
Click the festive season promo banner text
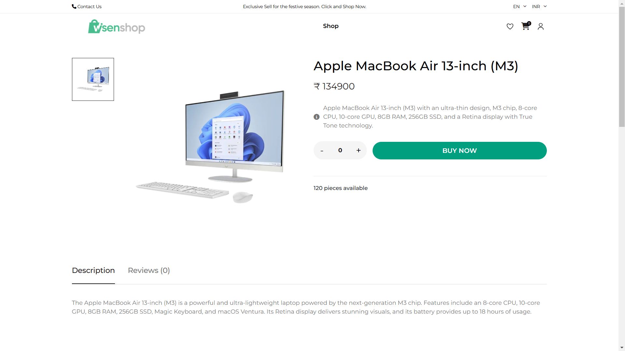pos(304,7)
